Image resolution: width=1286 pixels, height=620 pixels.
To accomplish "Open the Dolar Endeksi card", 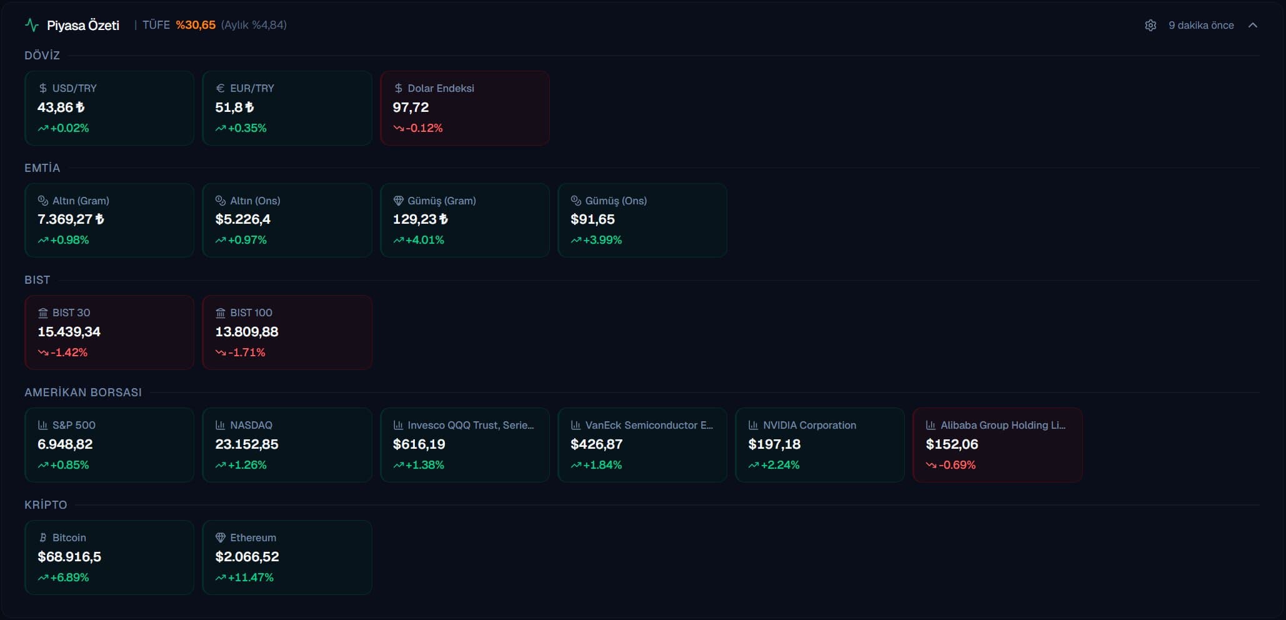I will click(x=464, y=108).
